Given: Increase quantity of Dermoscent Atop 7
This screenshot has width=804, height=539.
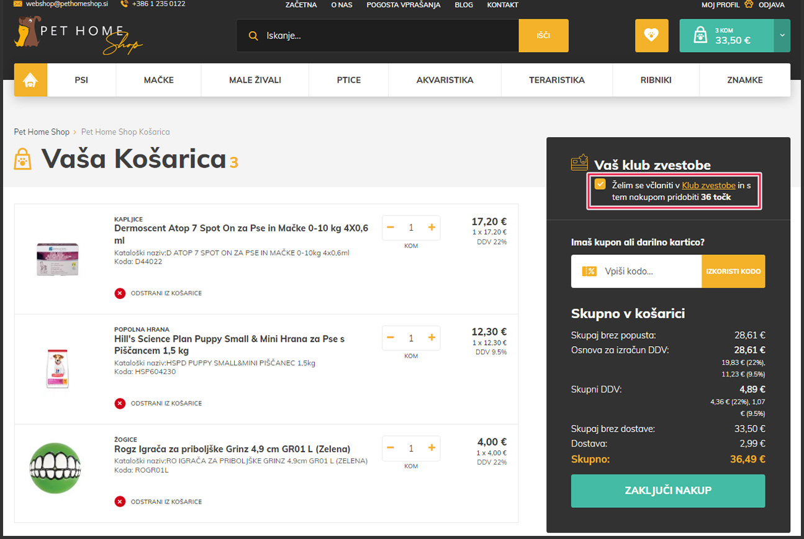Looking at the screenshot, I should (431, 228).
